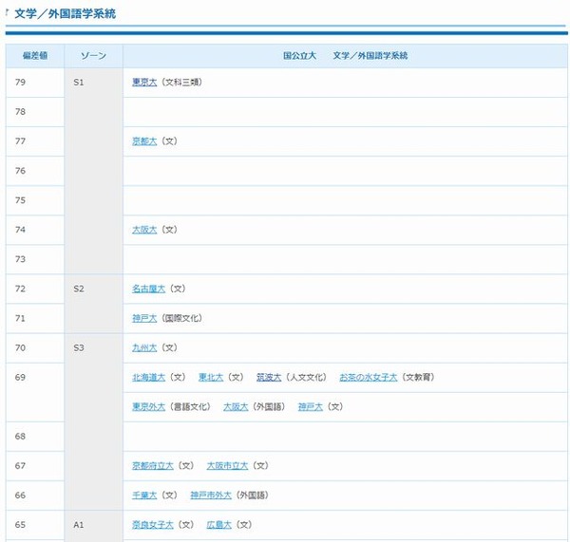Click the deviation value 79 cell

[35, 83]
